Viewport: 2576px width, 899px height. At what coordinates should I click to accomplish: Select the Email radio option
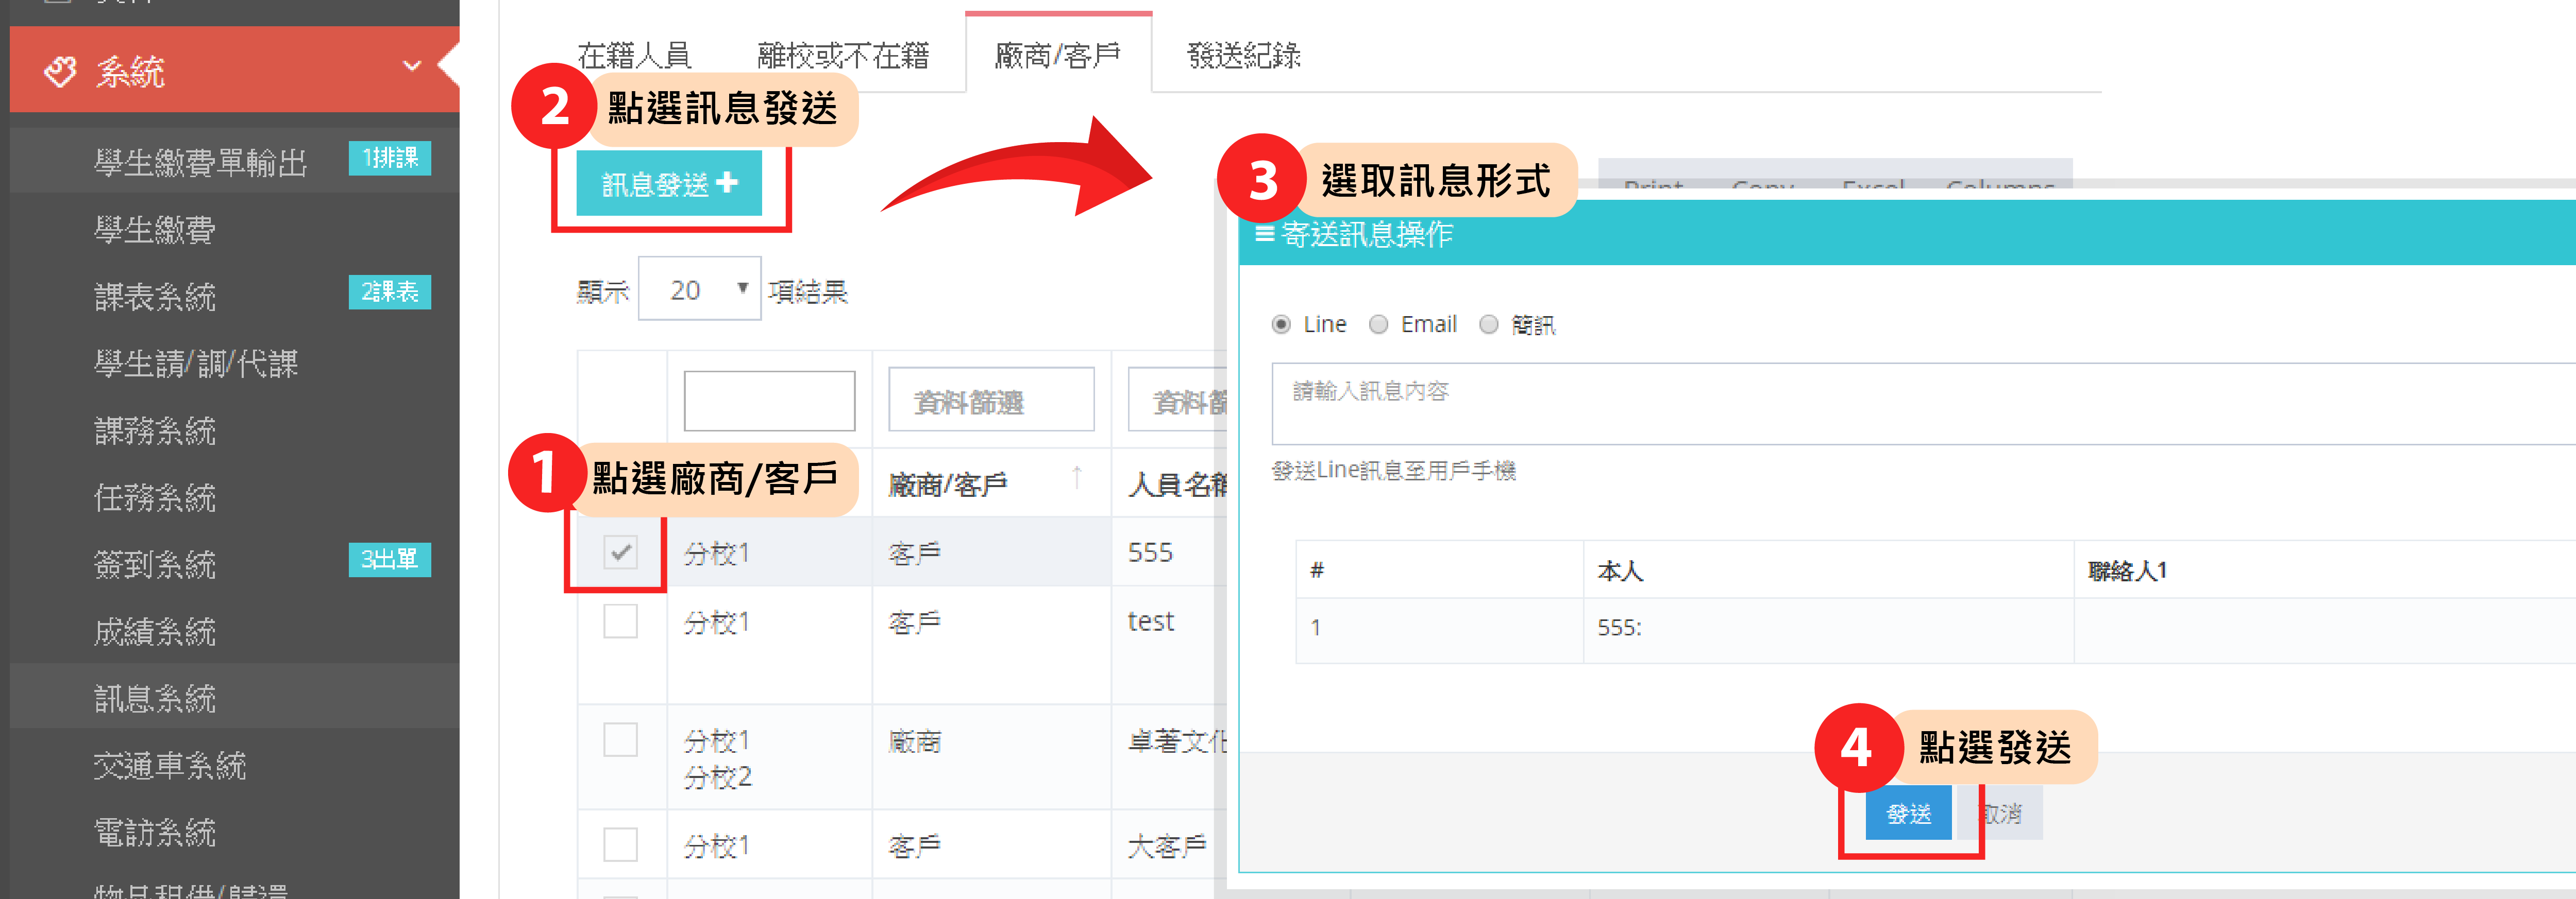coord(1379,324)
